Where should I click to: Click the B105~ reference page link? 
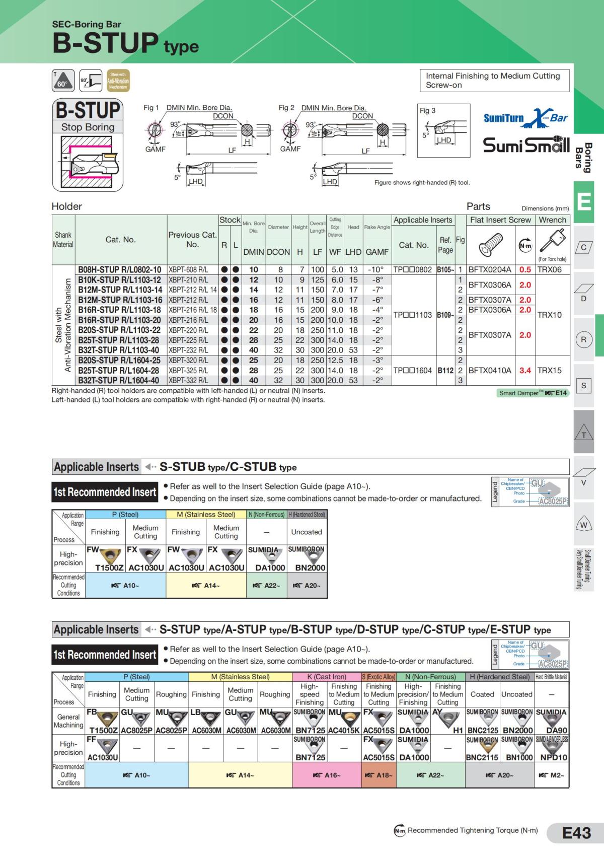click(445, 269)
